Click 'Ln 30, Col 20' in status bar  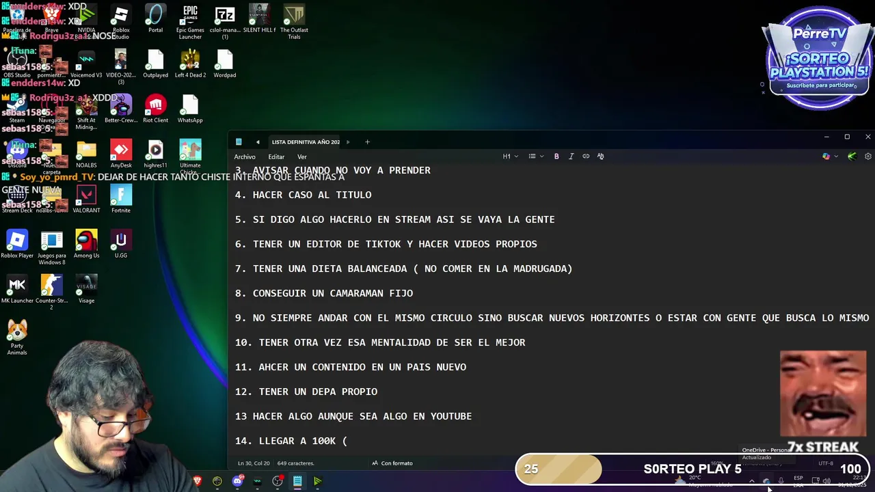click(254, 463)
